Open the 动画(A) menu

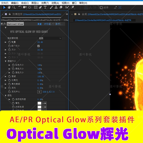pos(55,3)
